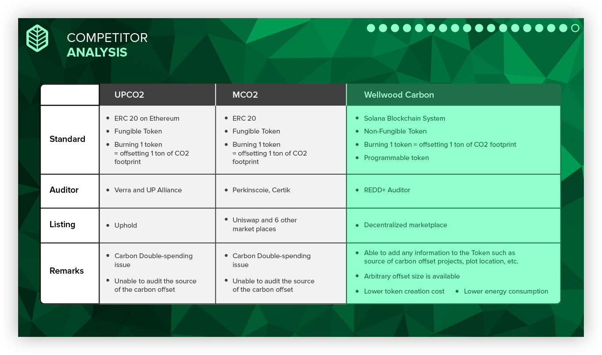Screen dimensions: 602x355
Task: Click "Arbitrary offset size is available"
Action: [412, 276]
